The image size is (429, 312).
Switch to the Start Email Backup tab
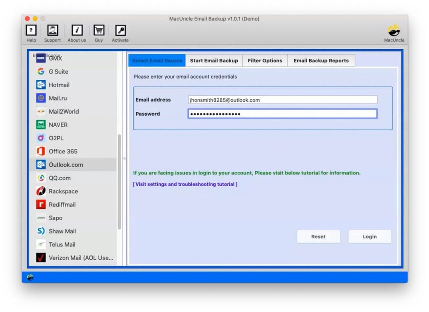(214, 61)
